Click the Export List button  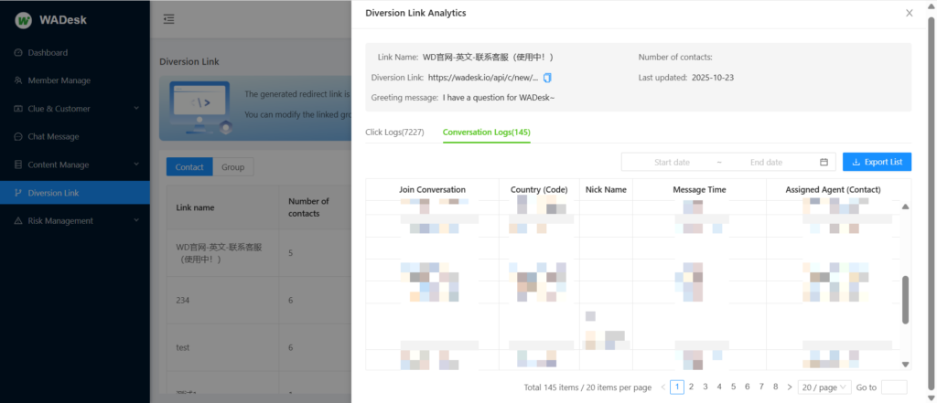877,162
